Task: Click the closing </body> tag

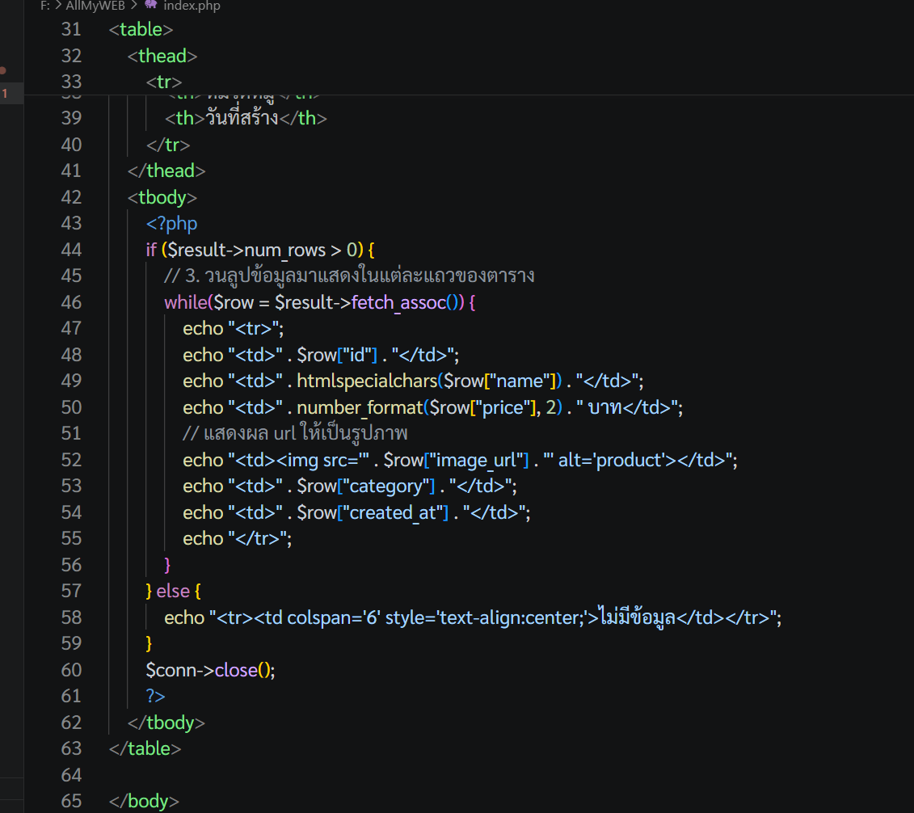Action: coord(144,802)
